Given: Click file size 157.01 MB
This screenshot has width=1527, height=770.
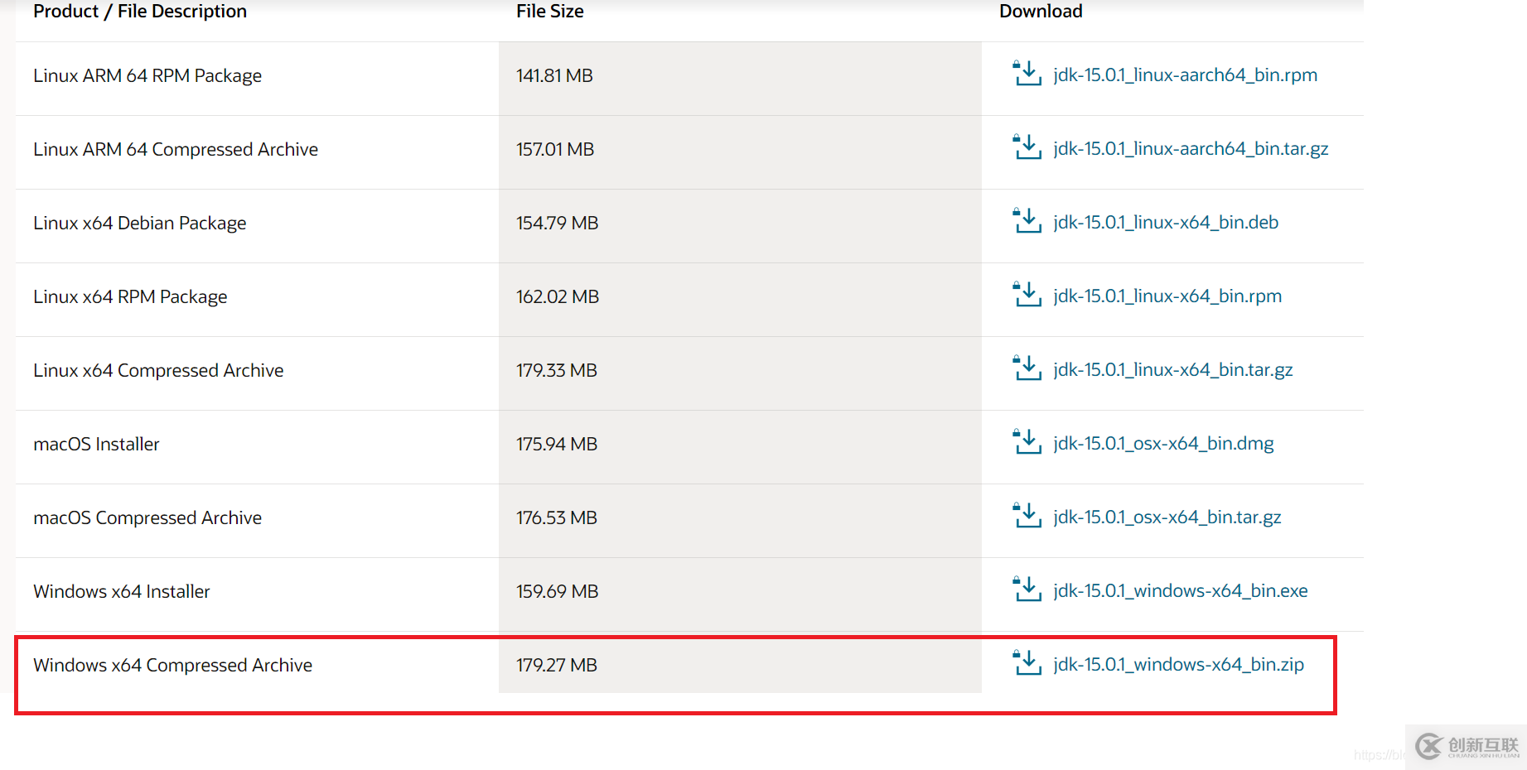Looking at the screenshot, I should point(555,150).
